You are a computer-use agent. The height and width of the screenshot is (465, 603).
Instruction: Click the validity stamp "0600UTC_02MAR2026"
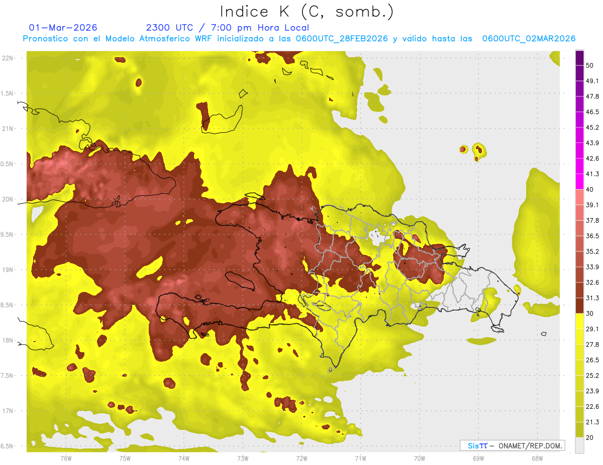tap(529, 39)
